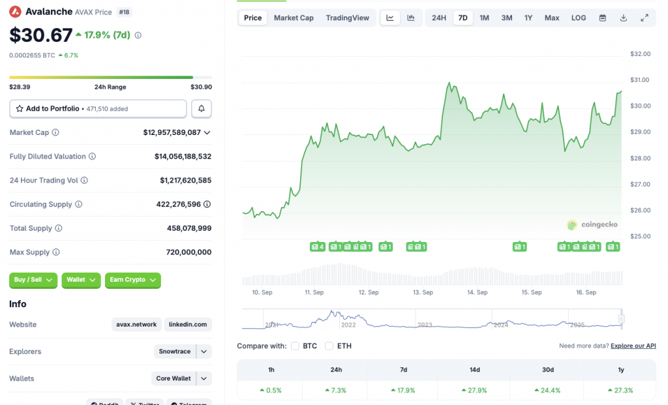Click the news marker labeled 4
The height and width of the screenshot is (405, 668).
click(x=318, y=247)
